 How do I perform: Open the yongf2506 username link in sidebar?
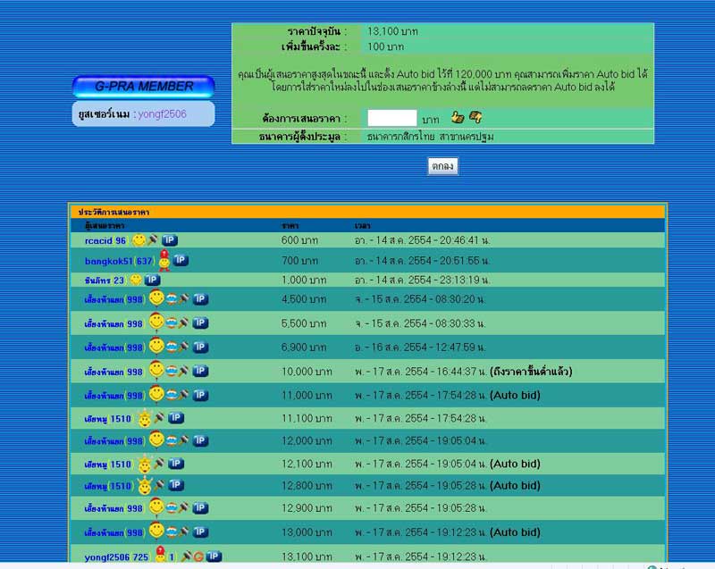pos(162,114)
